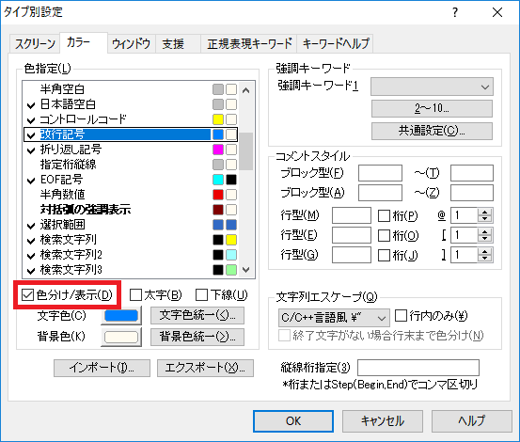
Task: Check the 桁(P) checkbox
Action: click(x=384, y=216)
